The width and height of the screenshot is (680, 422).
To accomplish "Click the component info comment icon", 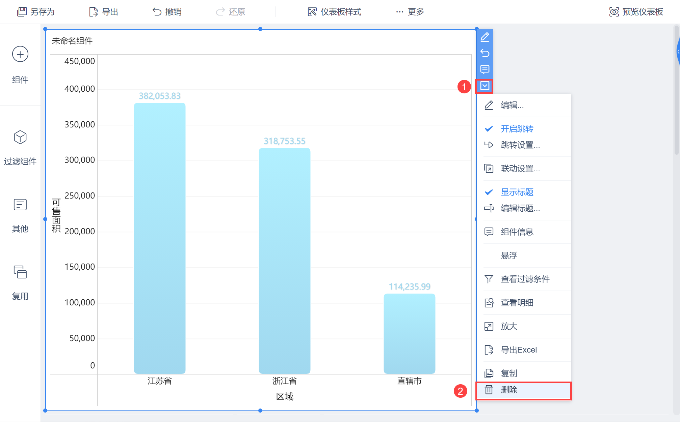I will coord(485,69).
